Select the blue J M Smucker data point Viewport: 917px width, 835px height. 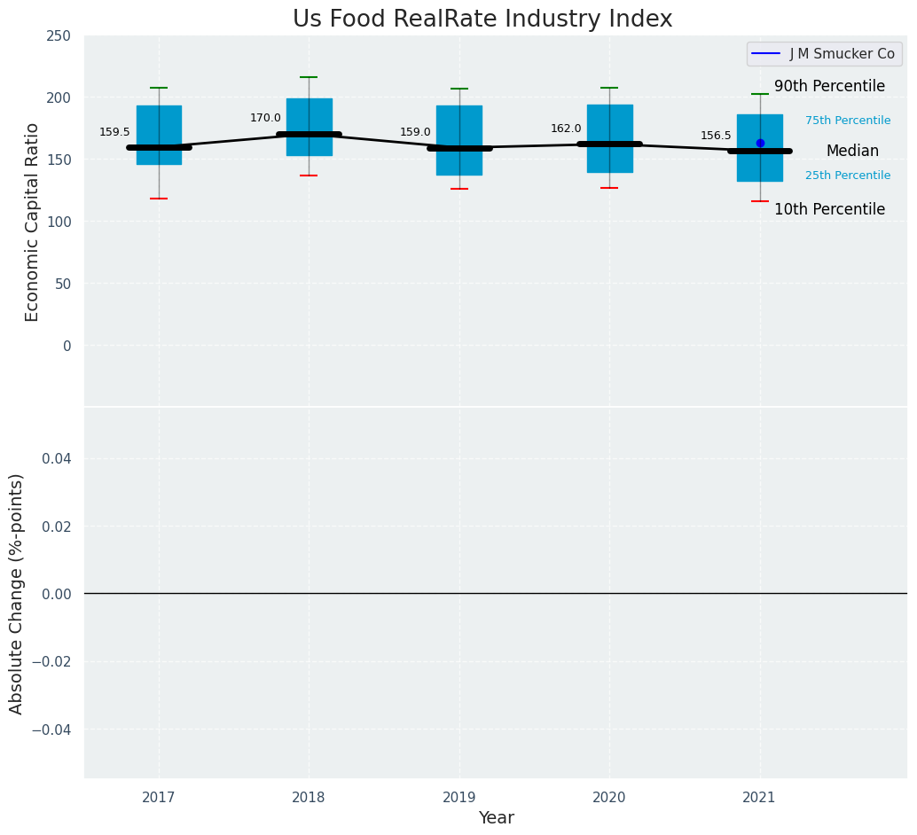(760, 143)
